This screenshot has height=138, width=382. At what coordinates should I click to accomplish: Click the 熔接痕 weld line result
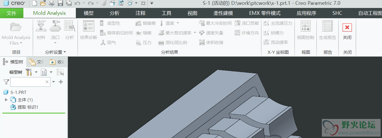(145, 23)
